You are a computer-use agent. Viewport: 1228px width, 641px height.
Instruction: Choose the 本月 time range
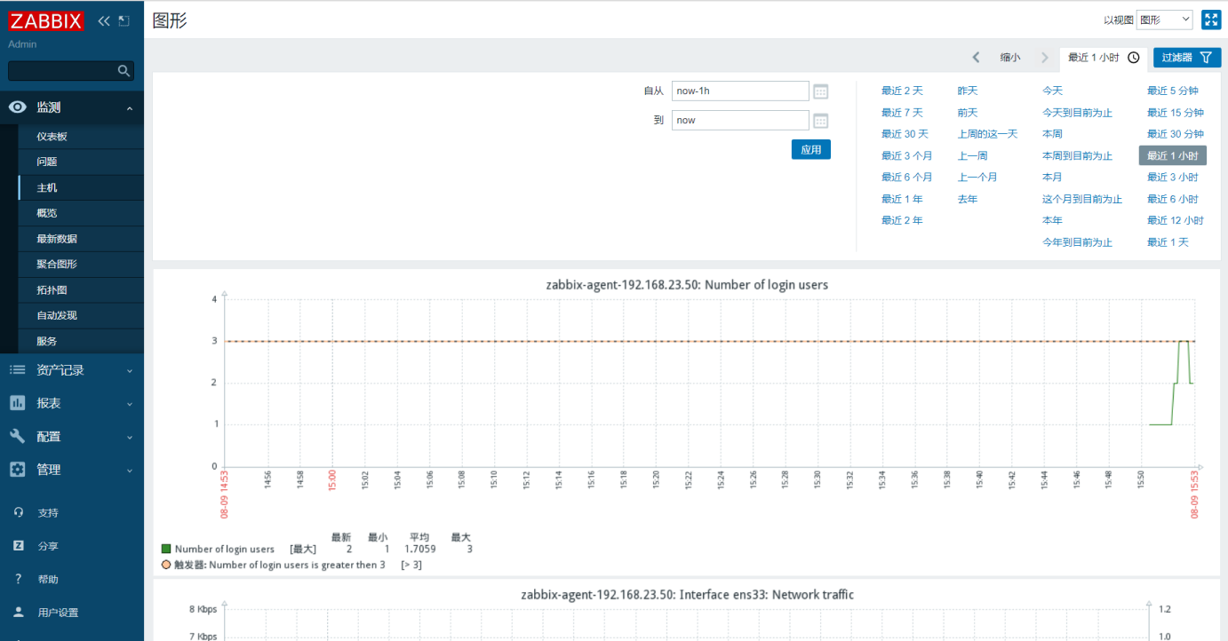pyautogui.click(x=1052, y=177)
